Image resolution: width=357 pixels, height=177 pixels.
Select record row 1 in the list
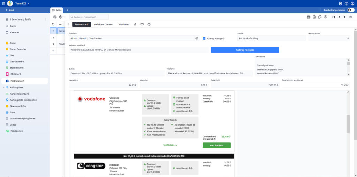click(x=53, y=31)
